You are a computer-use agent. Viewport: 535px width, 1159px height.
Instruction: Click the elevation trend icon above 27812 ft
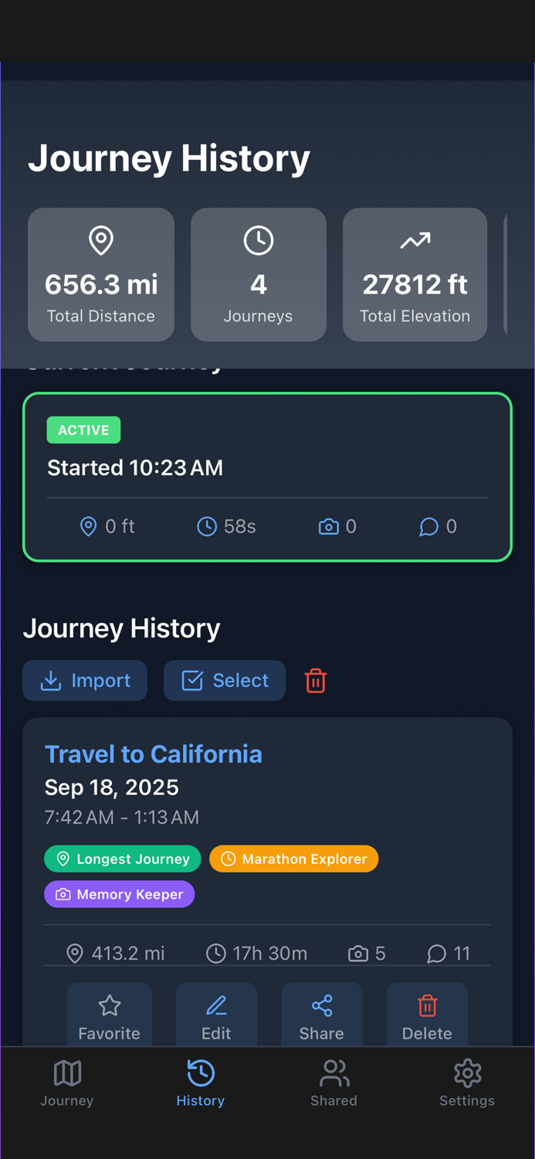point(415,240)
